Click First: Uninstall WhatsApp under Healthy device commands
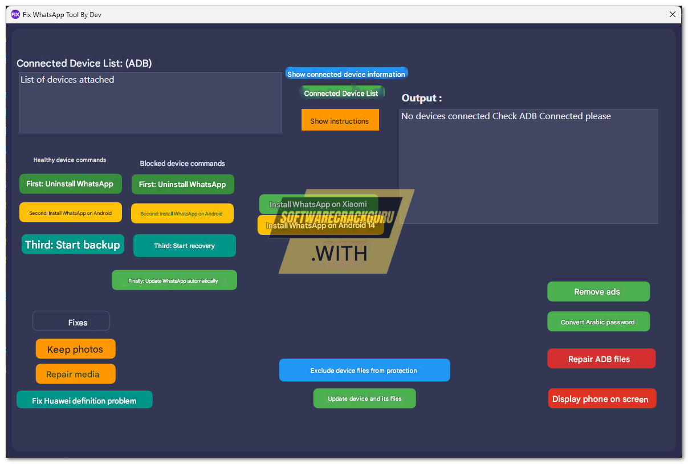 tap(70, 184)
